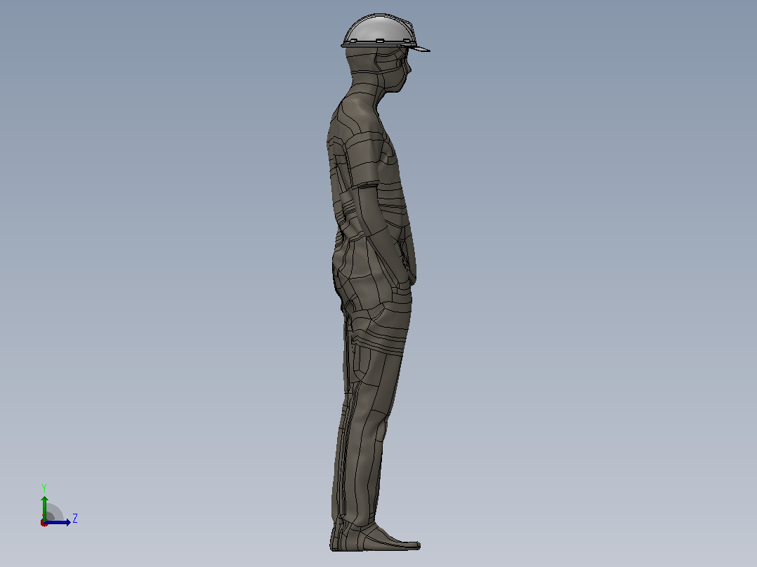757x567 pixels.
Task: Click the red origin dot of triad
Action: click(x=44, y=523)
